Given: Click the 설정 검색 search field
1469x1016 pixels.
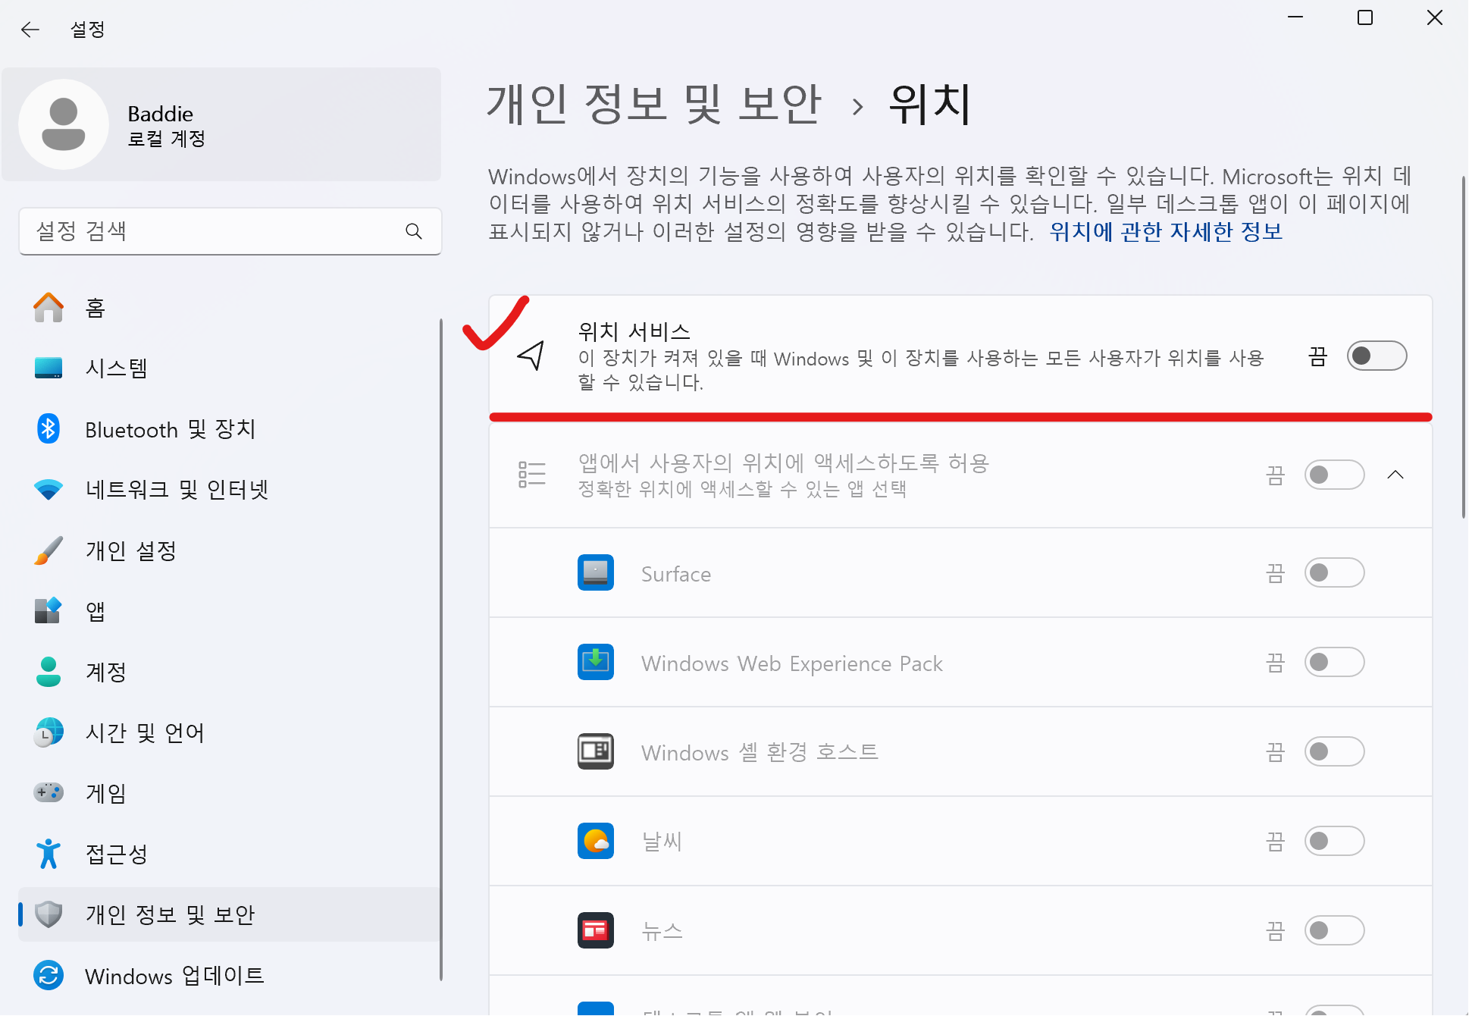Looking at the screenshot, I should tap(212, 231).
